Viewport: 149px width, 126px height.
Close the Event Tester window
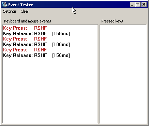[144, 5]
